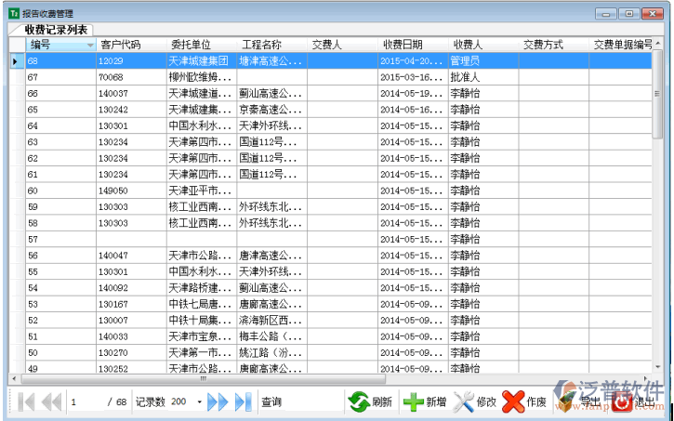Click the 导出 export icon

pos(565,402)
